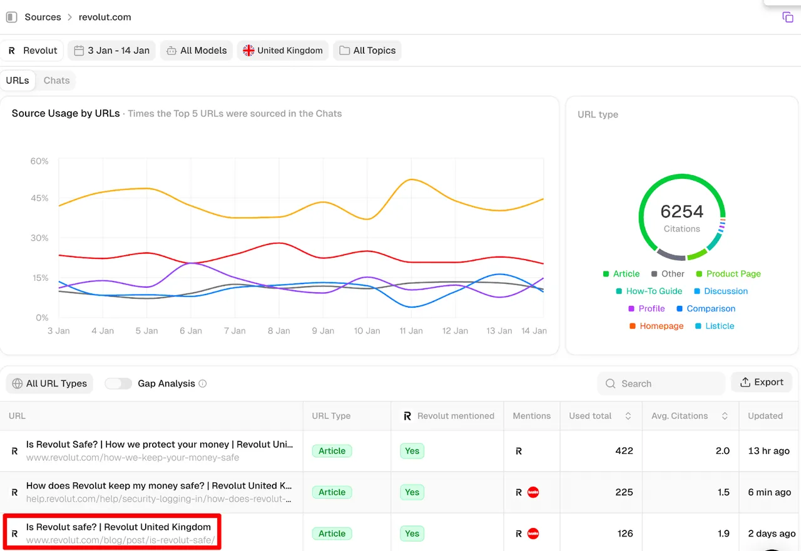This screenshot has height=551, width=801.
Task: Toggle the Article legend item in URL type
Action: pyautogui.click(x=621, y=274)
